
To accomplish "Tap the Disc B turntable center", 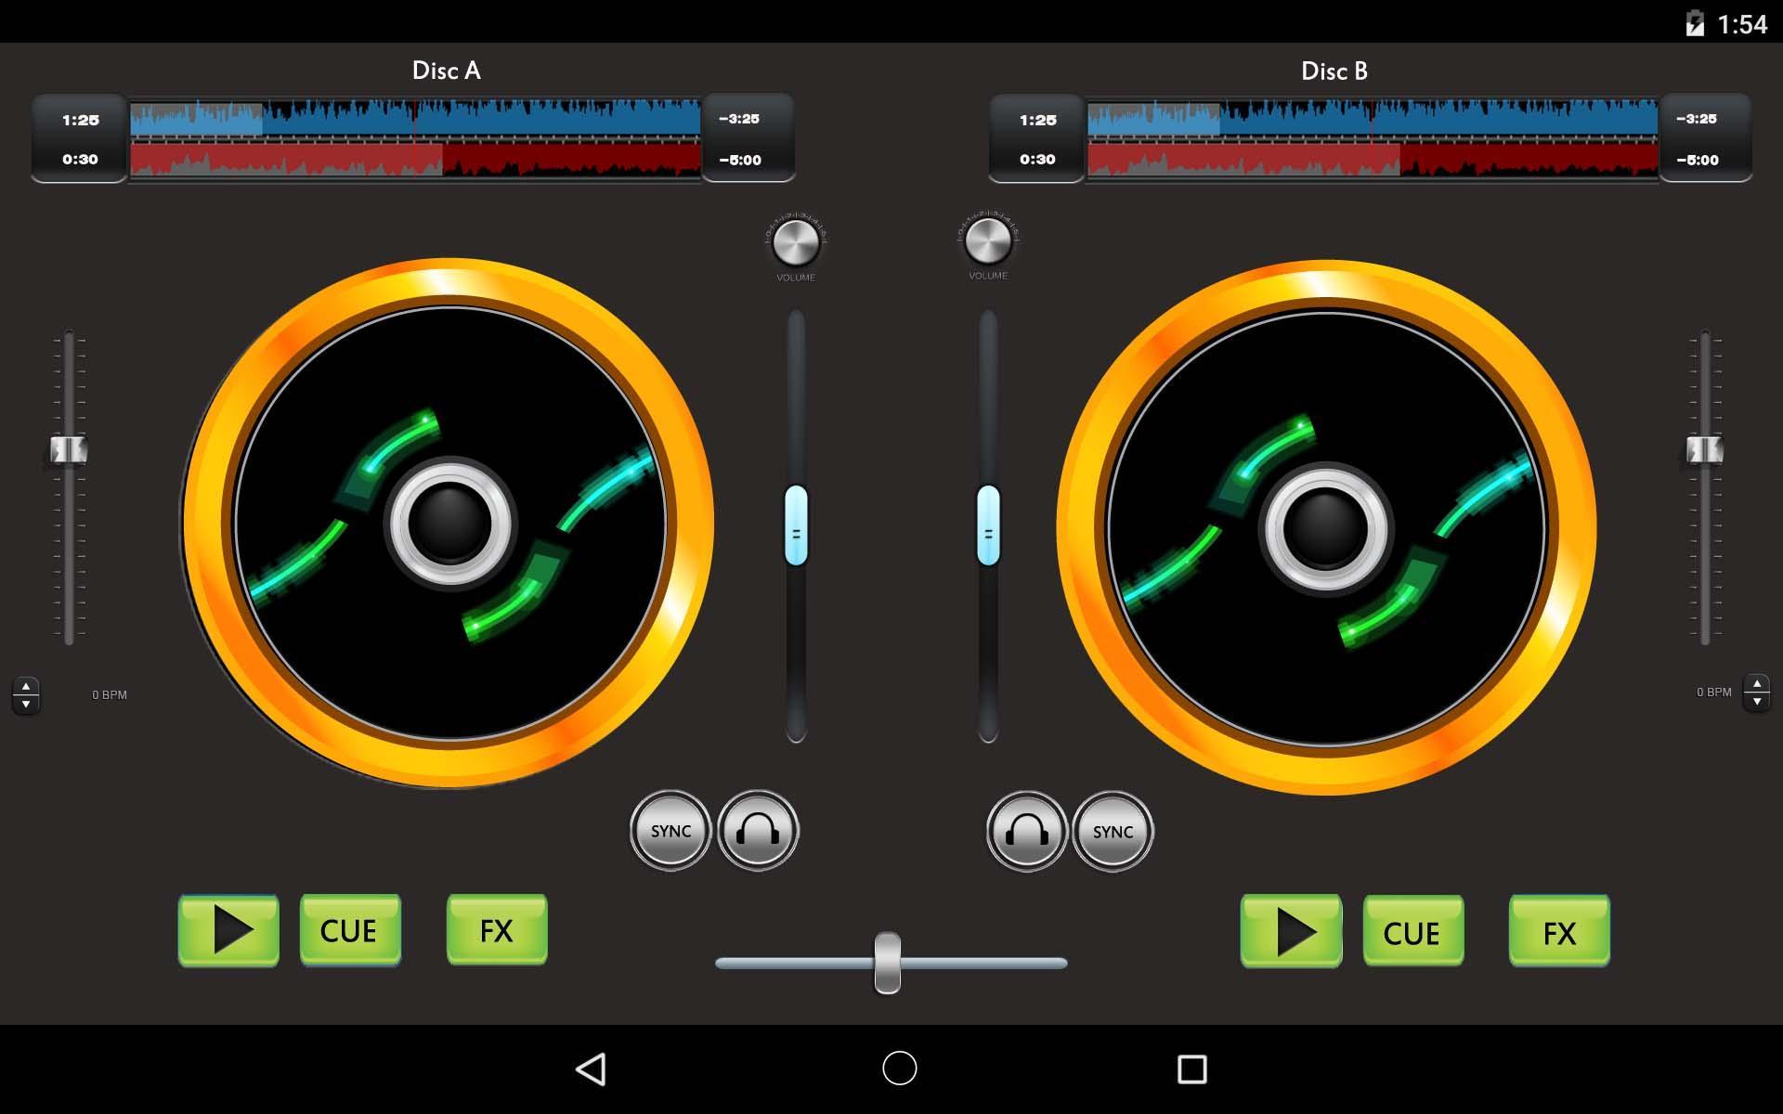I will 1325,527.
